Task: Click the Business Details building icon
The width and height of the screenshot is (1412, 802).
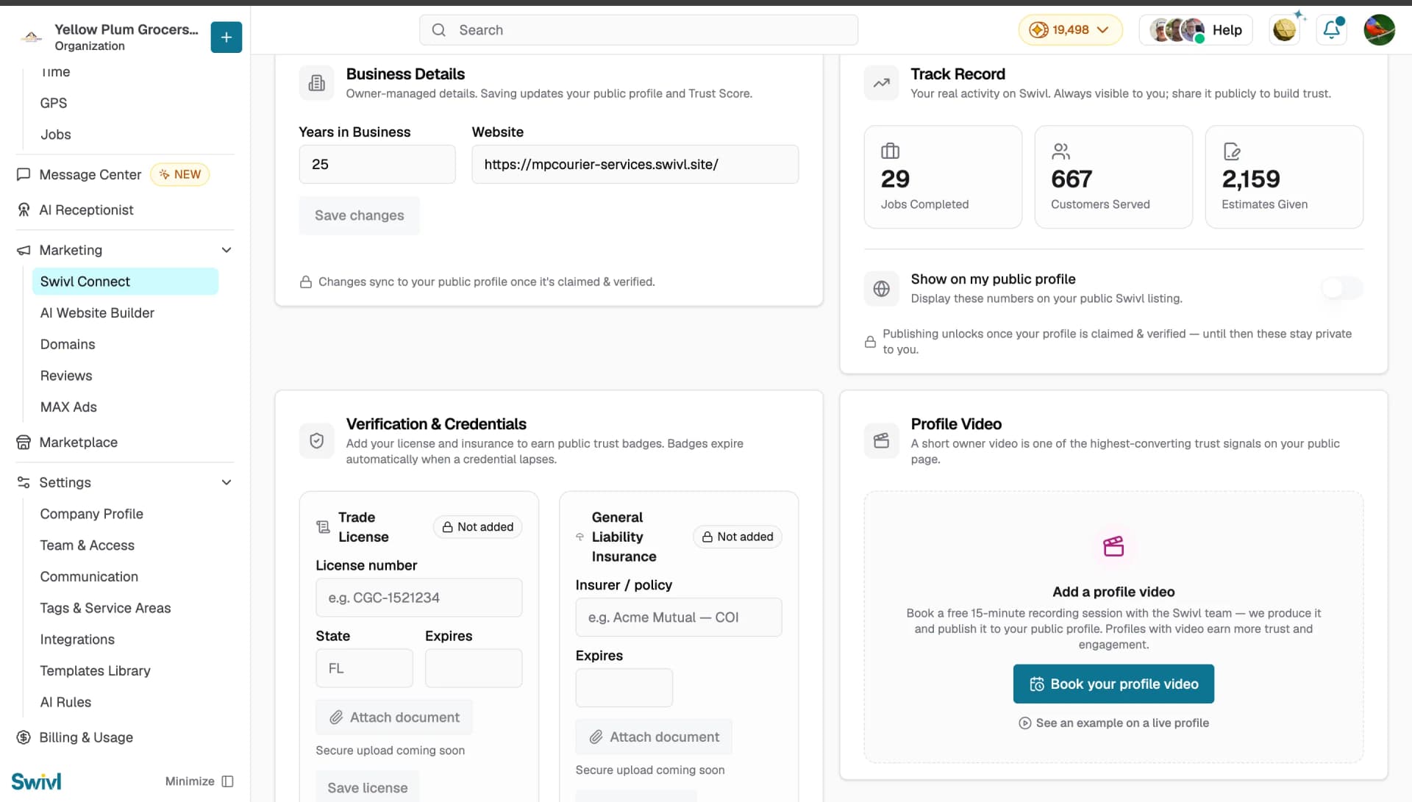Action: pos(317,83)
